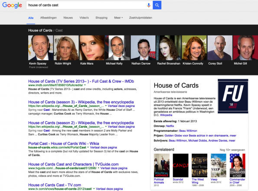The width and height of the screenshot is (258, 191).
Task: Go to the Shopping tab
Action: tap(101, 18)
